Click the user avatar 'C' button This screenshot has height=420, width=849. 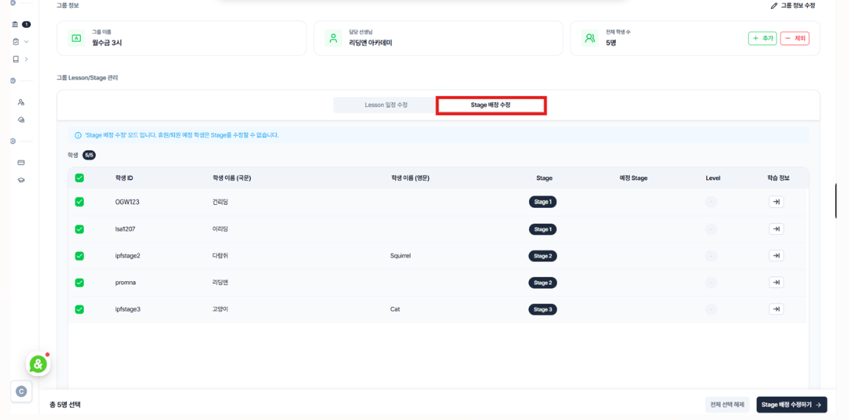click(21, 391)
